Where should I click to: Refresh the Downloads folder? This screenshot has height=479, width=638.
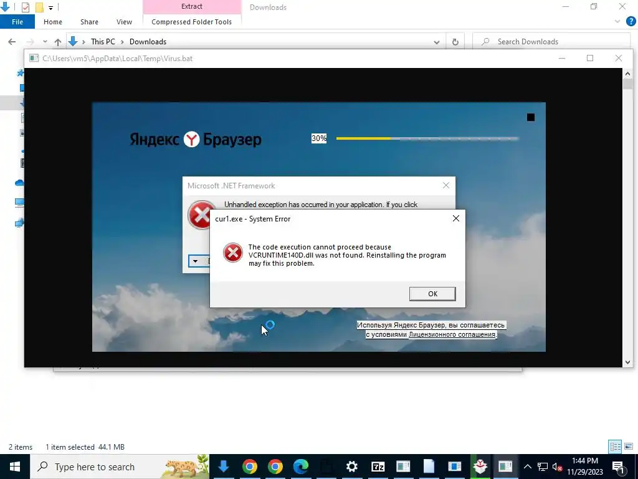pyautogui.click(x=455, y=42)
